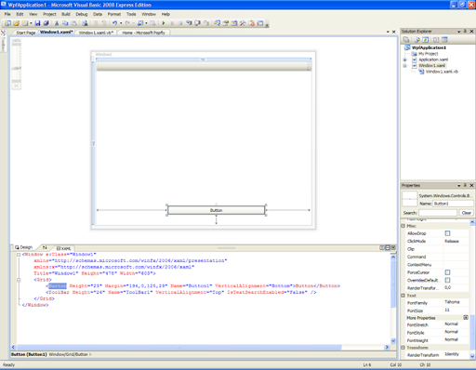Image resolution: width=476 pixels, height=370 pixels.
Task: Click the Properties icon in Solution Explorer
Action: 406,39
